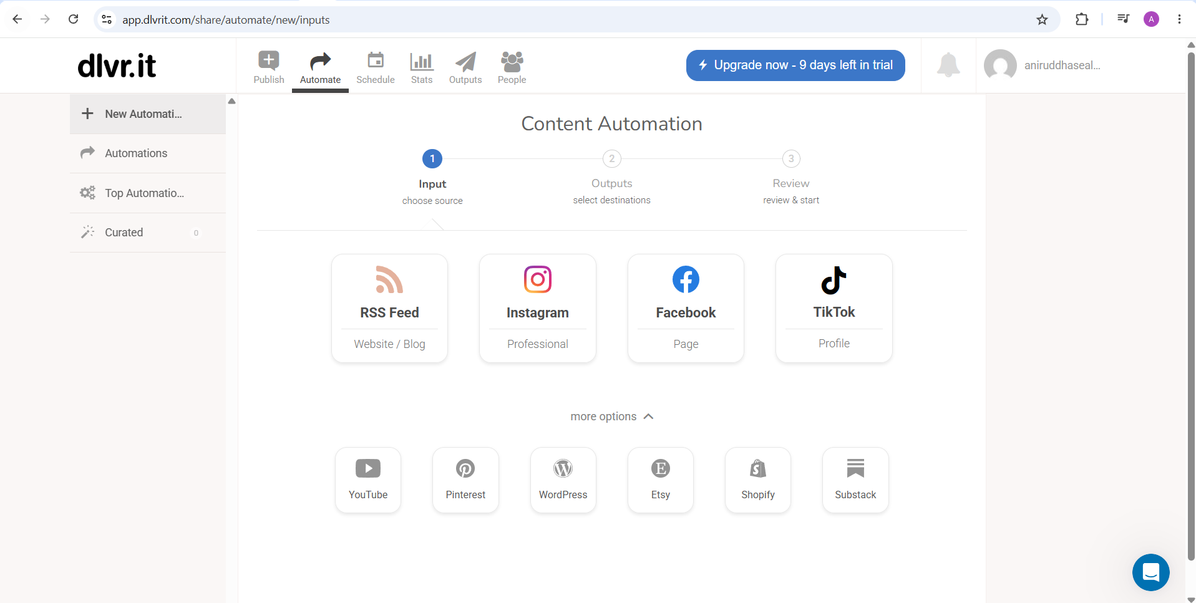
Task: Click New Automation in the sidebar
Action: [x=148, y=114]
